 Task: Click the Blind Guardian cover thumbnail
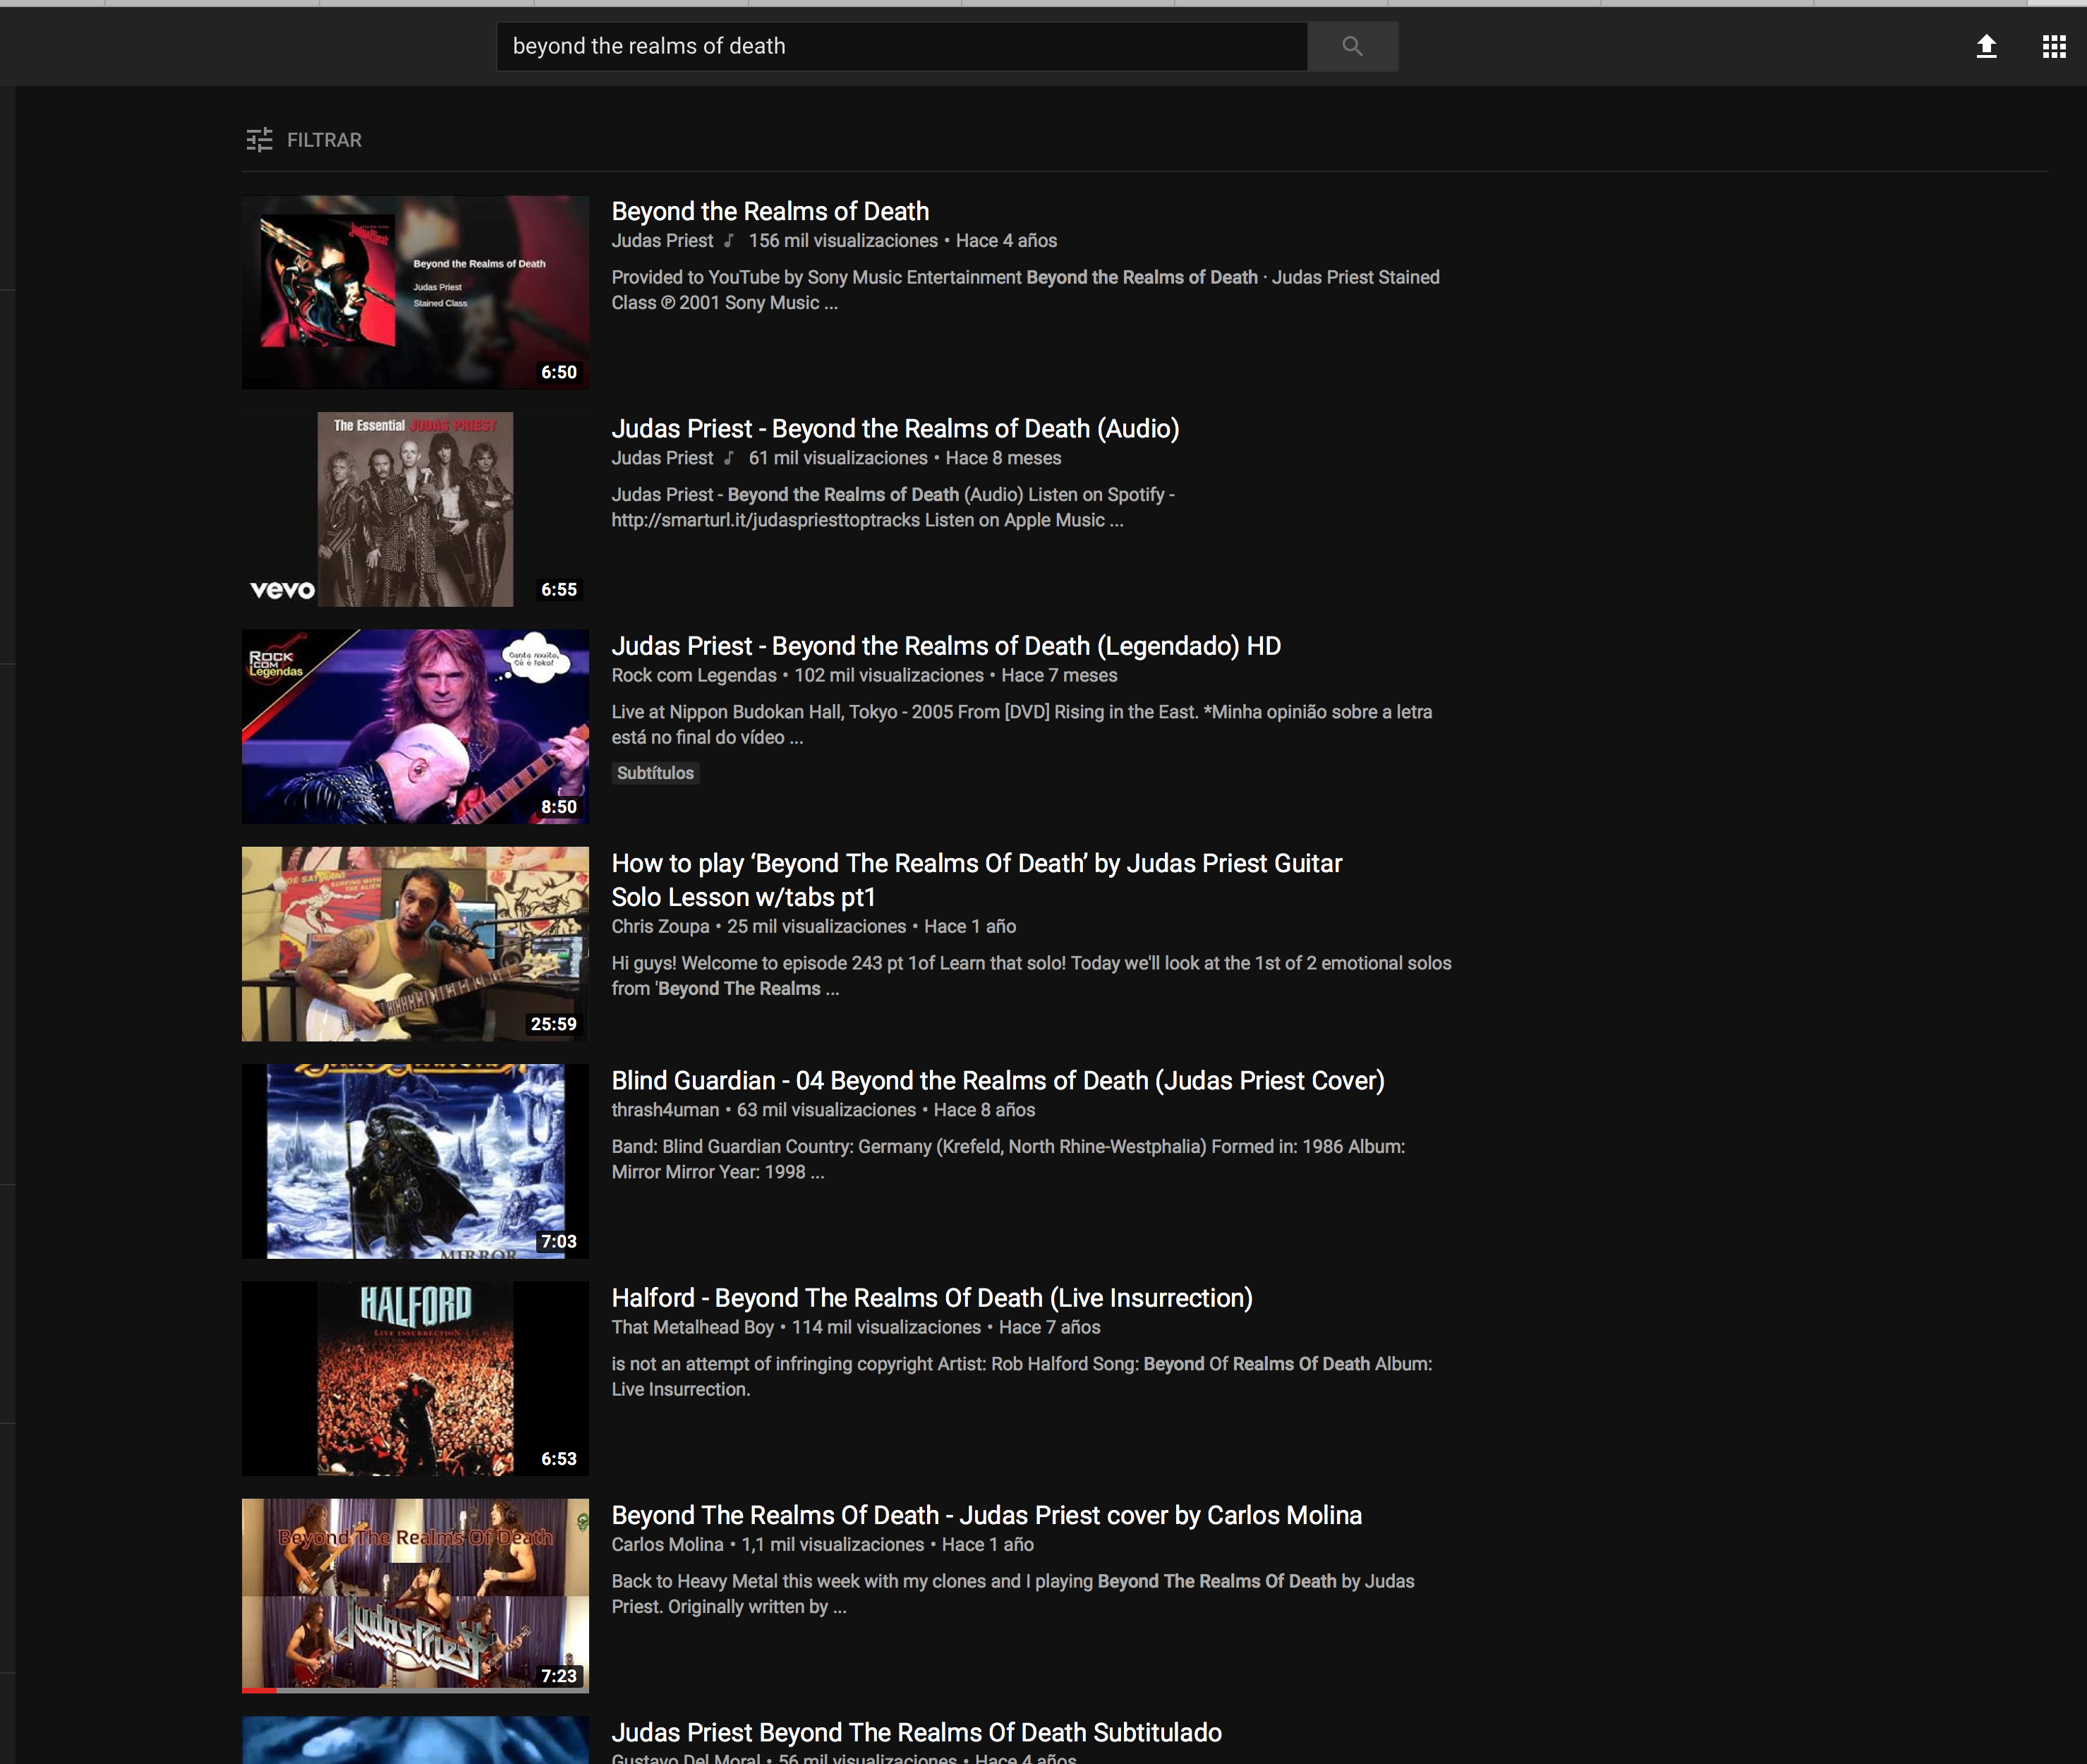(x=415, y=1161)
